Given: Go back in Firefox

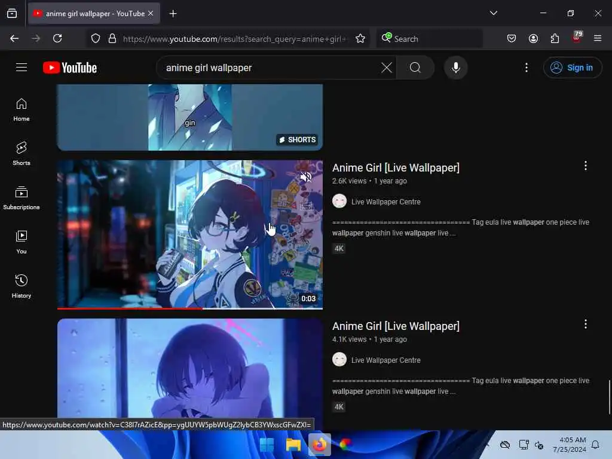Looking at the screenshot, I should [14, 38].
